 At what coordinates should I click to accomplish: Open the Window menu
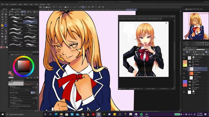pos(42,4)
